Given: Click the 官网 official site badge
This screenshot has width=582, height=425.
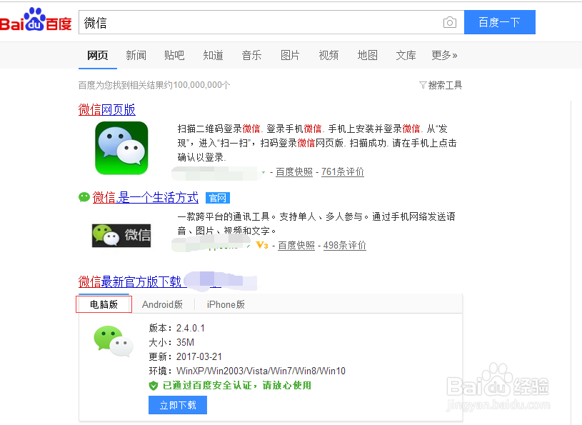Looking at the screenshot, I should pyautogui.click(x=217, y=198).
